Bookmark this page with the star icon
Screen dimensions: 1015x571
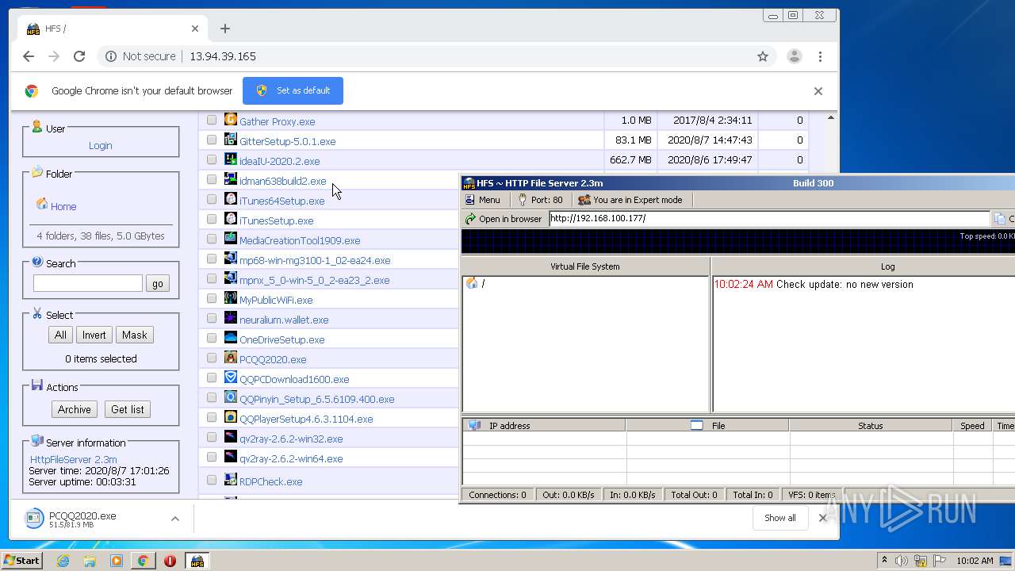763,56
